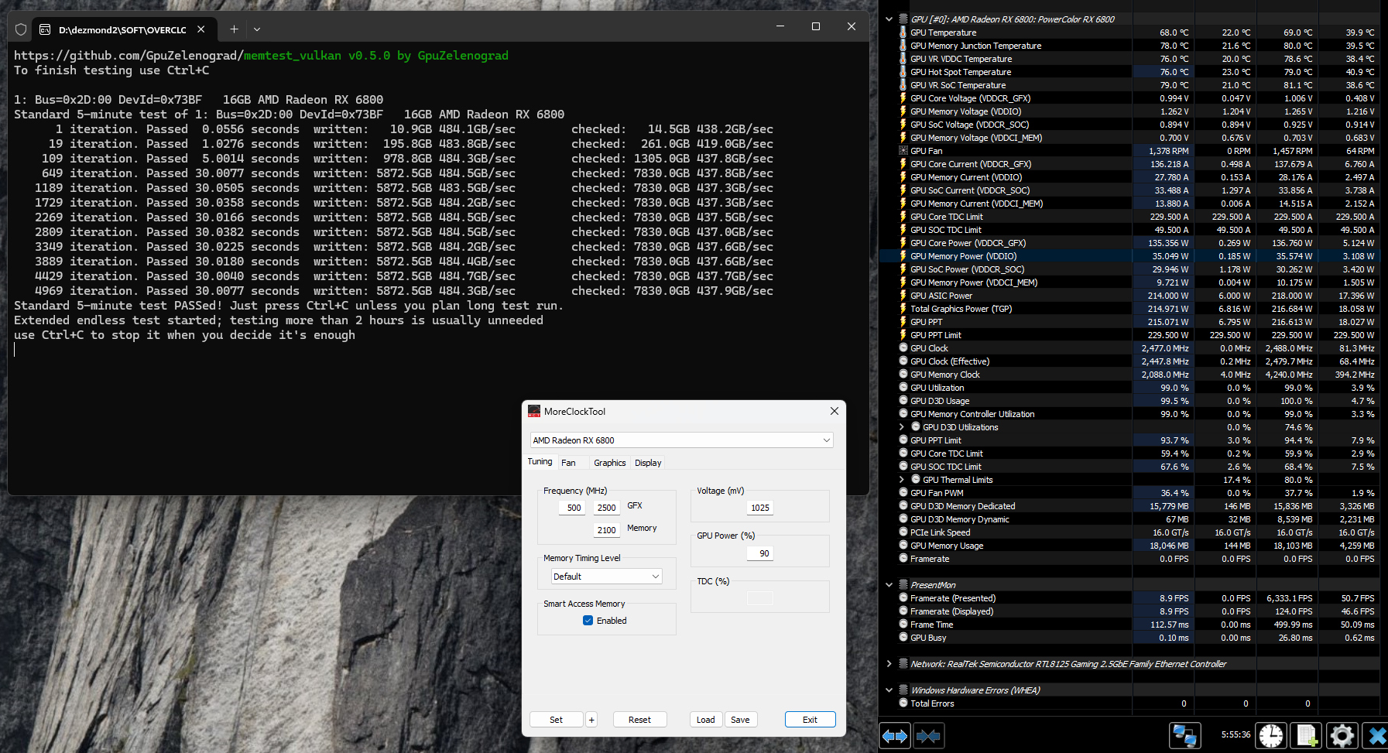Image resolution: width=1388 pixels, height=753 pixels.
Task: Expand the Network RealTek RTL8125 group
Action: click(889, 664)
